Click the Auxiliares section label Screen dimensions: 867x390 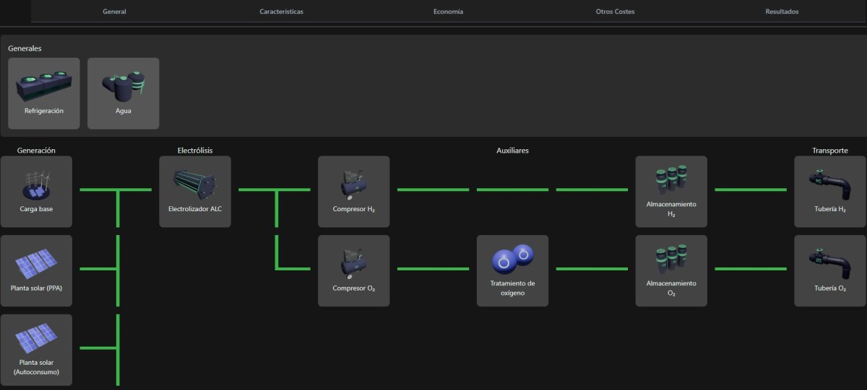pos(512,150)
